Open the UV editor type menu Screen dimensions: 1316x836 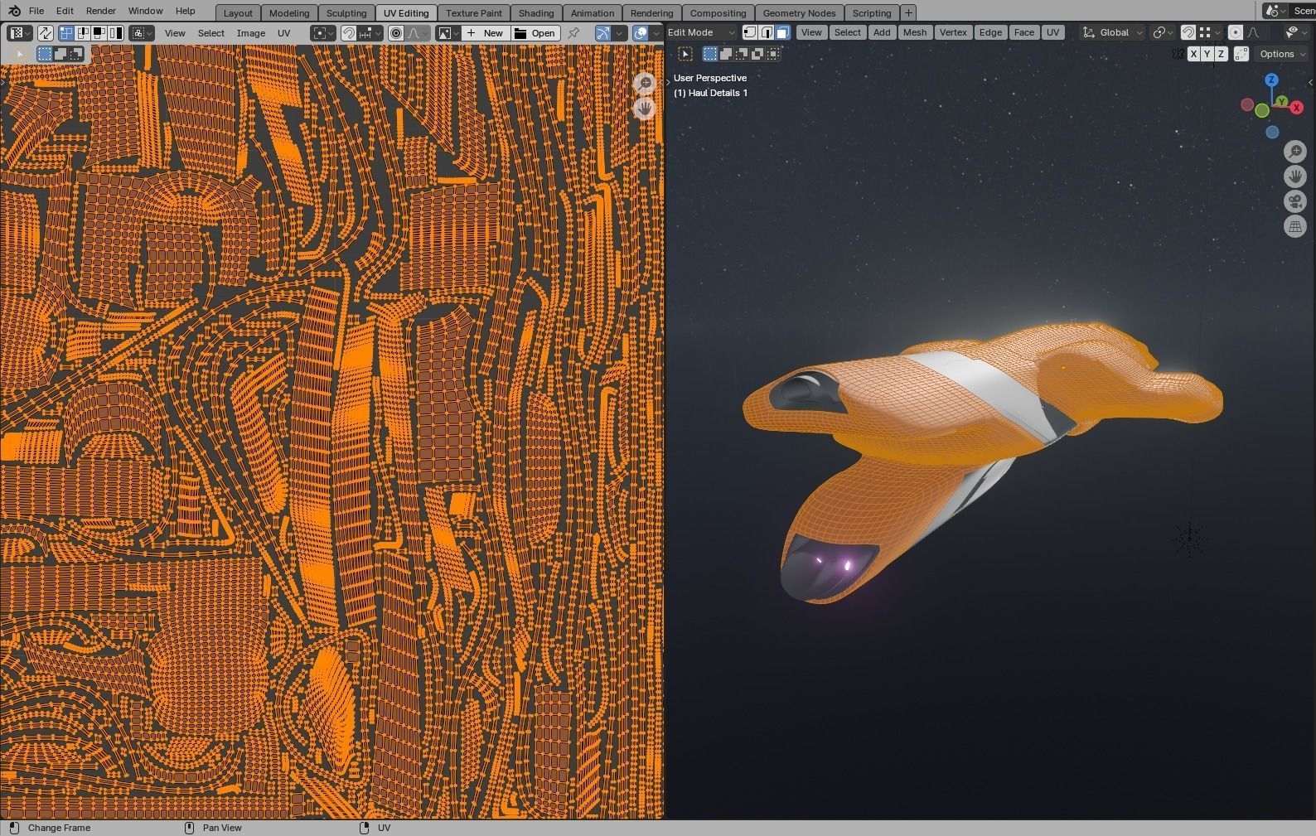pos(19,33)
